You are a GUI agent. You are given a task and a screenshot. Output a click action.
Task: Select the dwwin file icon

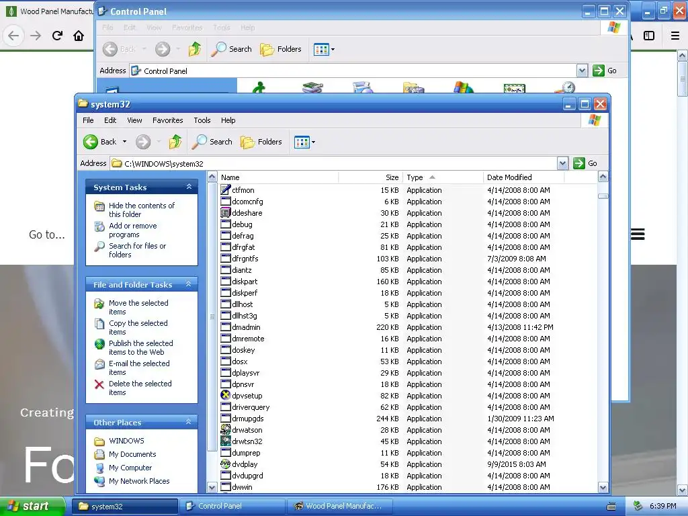tap(226, 486)
